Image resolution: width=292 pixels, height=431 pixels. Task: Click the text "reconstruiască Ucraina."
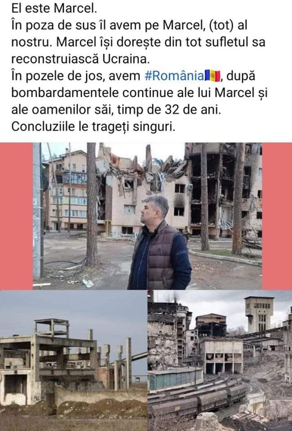coord(80,59)
